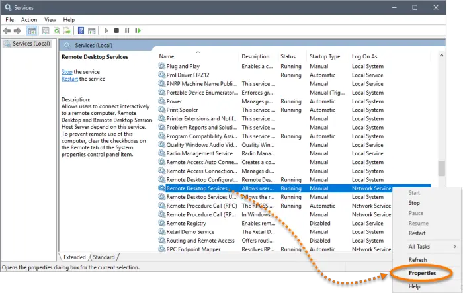Select Remote Access Auto Connection service
This screenshot has height=293, width=463.
294,162
